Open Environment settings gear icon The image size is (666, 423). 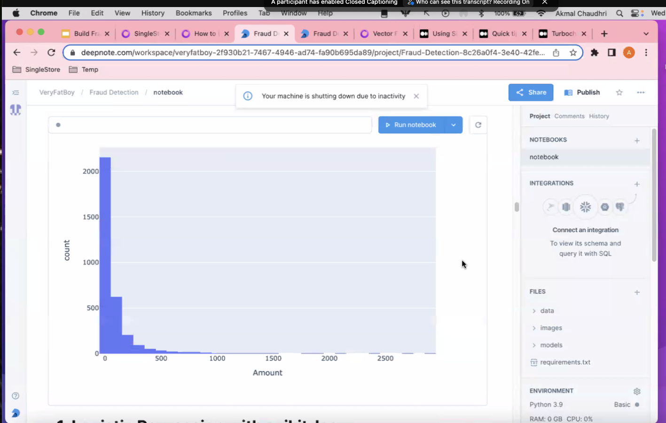click(x=637, y=392)
